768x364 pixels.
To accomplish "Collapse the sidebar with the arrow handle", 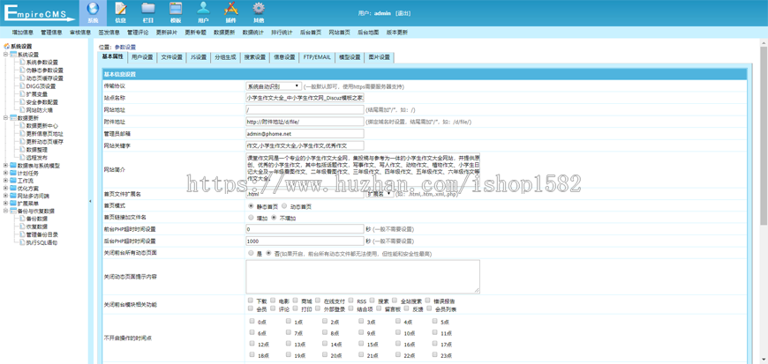I will click(90, 201).
